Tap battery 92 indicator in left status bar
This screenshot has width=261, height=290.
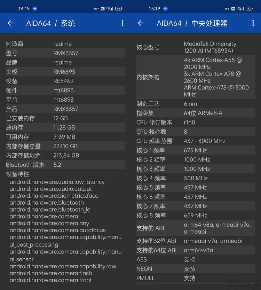point(119,8)
